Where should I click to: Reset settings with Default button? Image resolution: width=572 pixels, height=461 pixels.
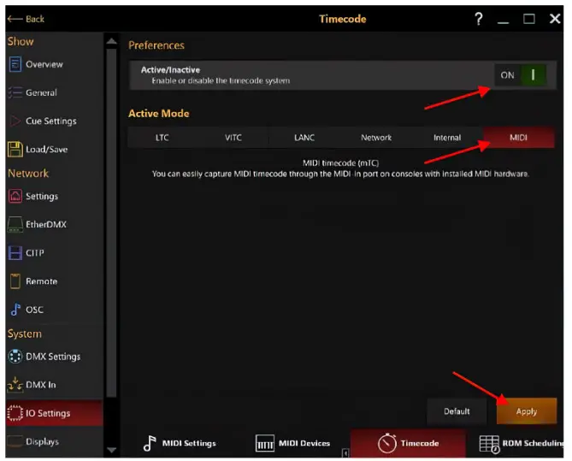click(x=457, y=411)
